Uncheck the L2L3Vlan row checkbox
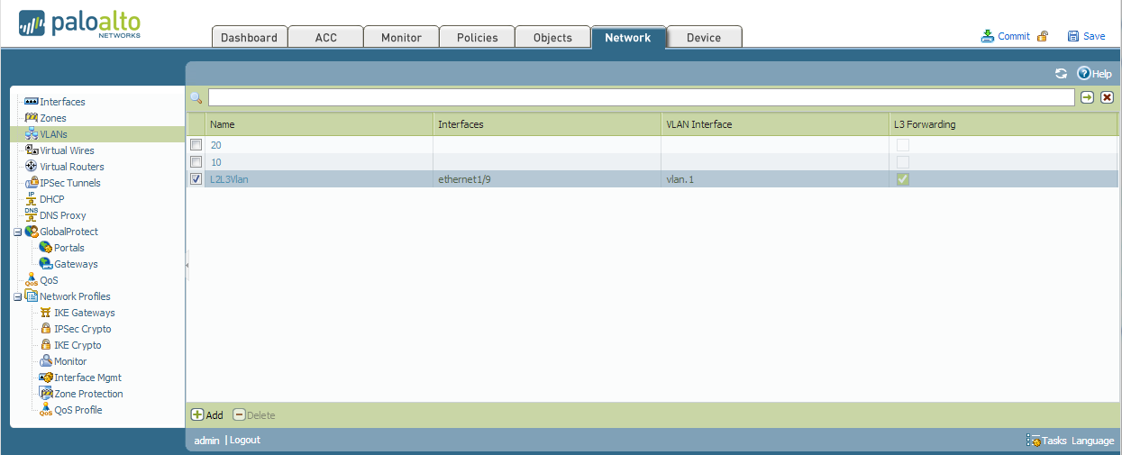The image size is (1122, 455). click(x=196, y=179)
